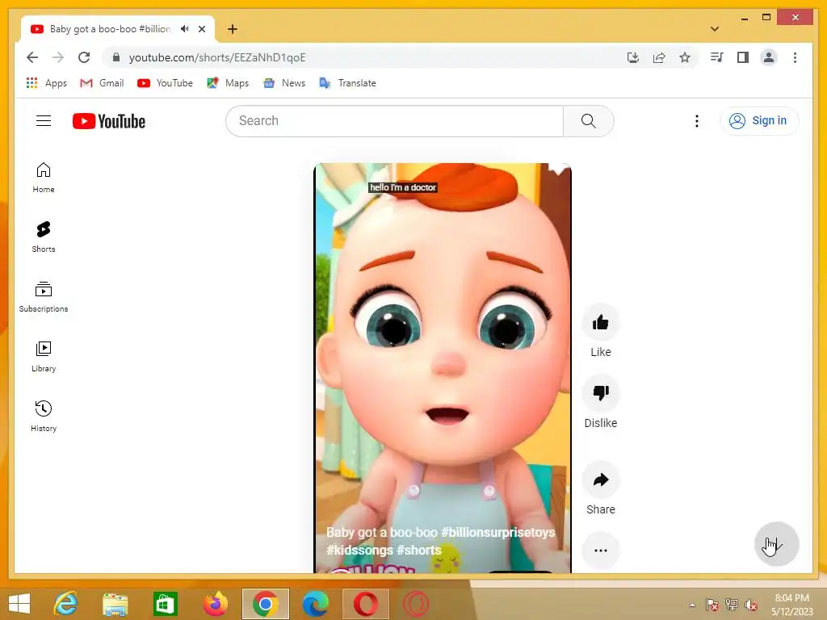Like the short video
This screenshot has width=827, height=620.
601,322
